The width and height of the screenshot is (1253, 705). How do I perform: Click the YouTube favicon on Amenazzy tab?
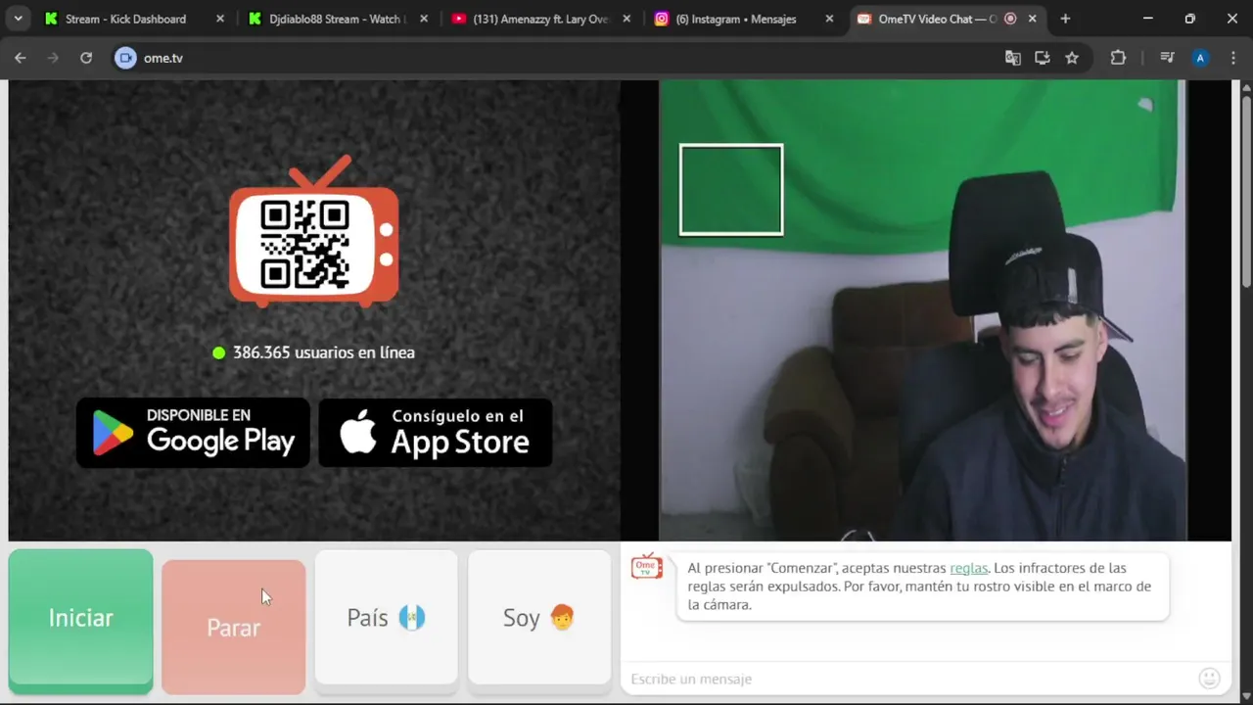(458, 19)
